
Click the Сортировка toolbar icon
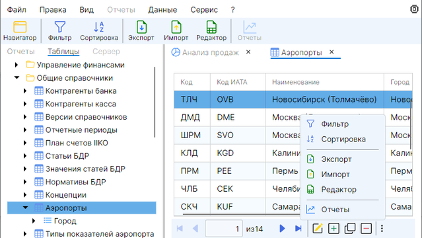pos(99,27)
